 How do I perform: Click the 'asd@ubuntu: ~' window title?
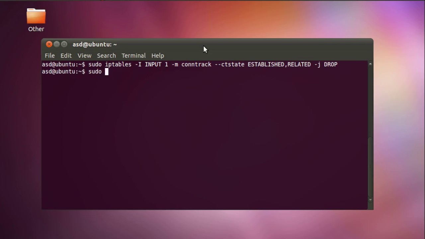[x=95, y=44]
